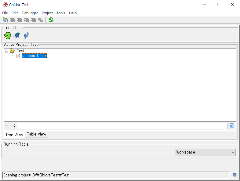The height and width of the screenshot is (181, 240).
Task: Open the Edit menu
Action: 15,13
